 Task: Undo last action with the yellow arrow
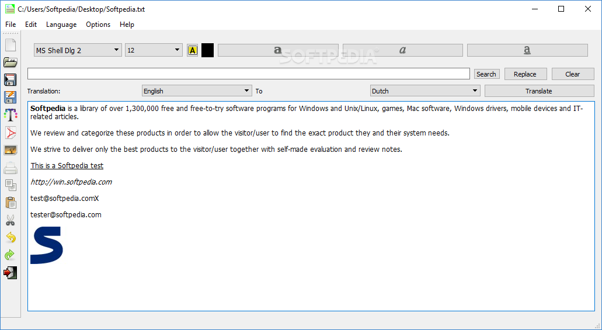click(11, 237)
